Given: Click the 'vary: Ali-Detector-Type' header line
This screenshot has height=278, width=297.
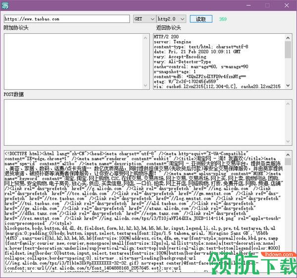Looking at the screenshot, I should pyautogui.click(x=182, y=61).
